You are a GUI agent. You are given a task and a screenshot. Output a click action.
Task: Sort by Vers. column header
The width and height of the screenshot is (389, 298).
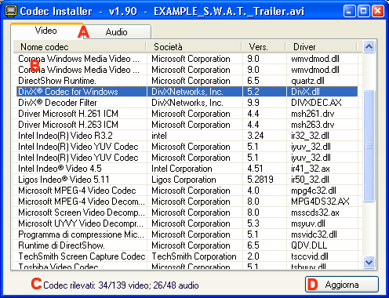point(264,47)
